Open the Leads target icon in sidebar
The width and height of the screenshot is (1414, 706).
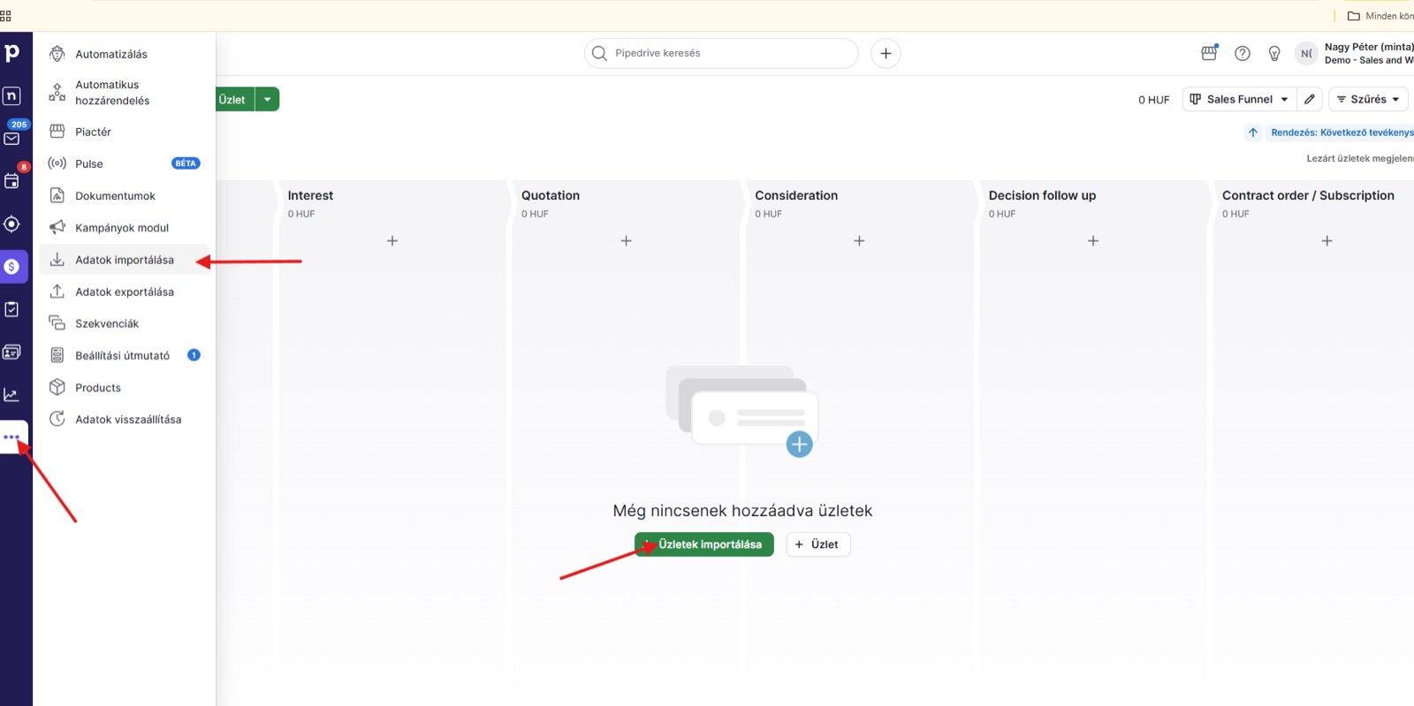coord(11,224)
